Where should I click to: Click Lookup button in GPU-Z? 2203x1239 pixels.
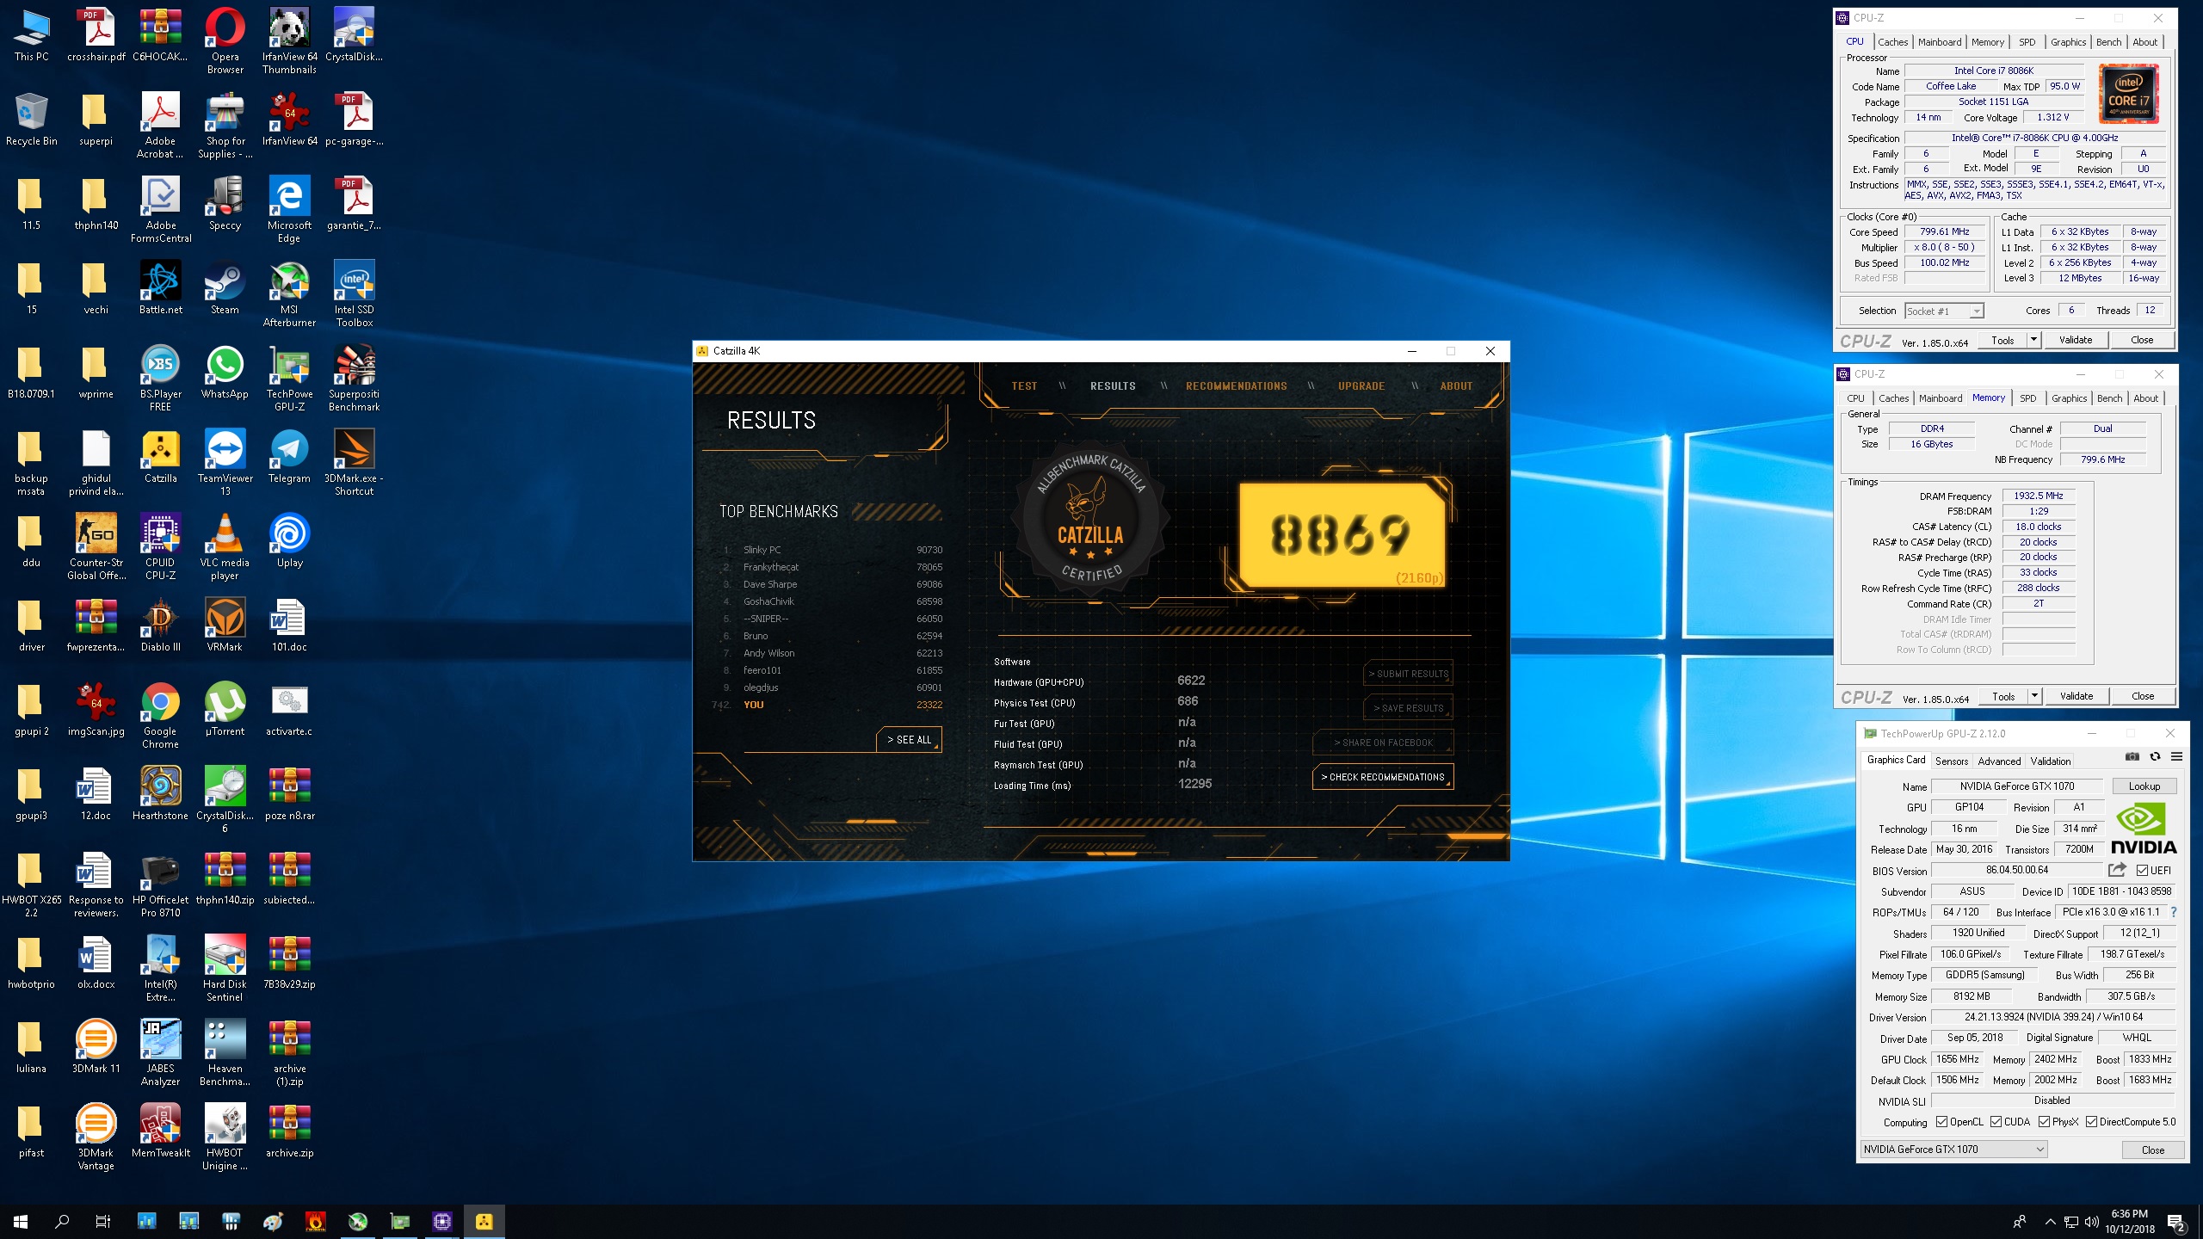2144,786
